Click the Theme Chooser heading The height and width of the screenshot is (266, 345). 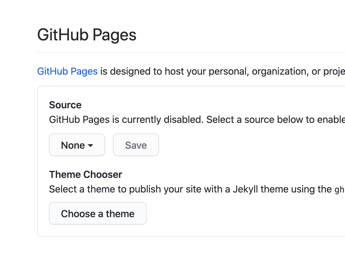point(85,174)
